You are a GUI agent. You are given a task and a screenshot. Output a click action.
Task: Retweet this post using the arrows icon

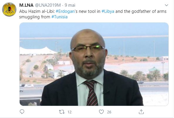coord(62,112)
